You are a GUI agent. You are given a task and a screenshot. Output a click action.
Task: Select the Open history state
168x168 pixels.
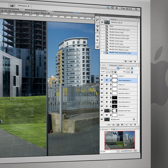coord(119,26)
